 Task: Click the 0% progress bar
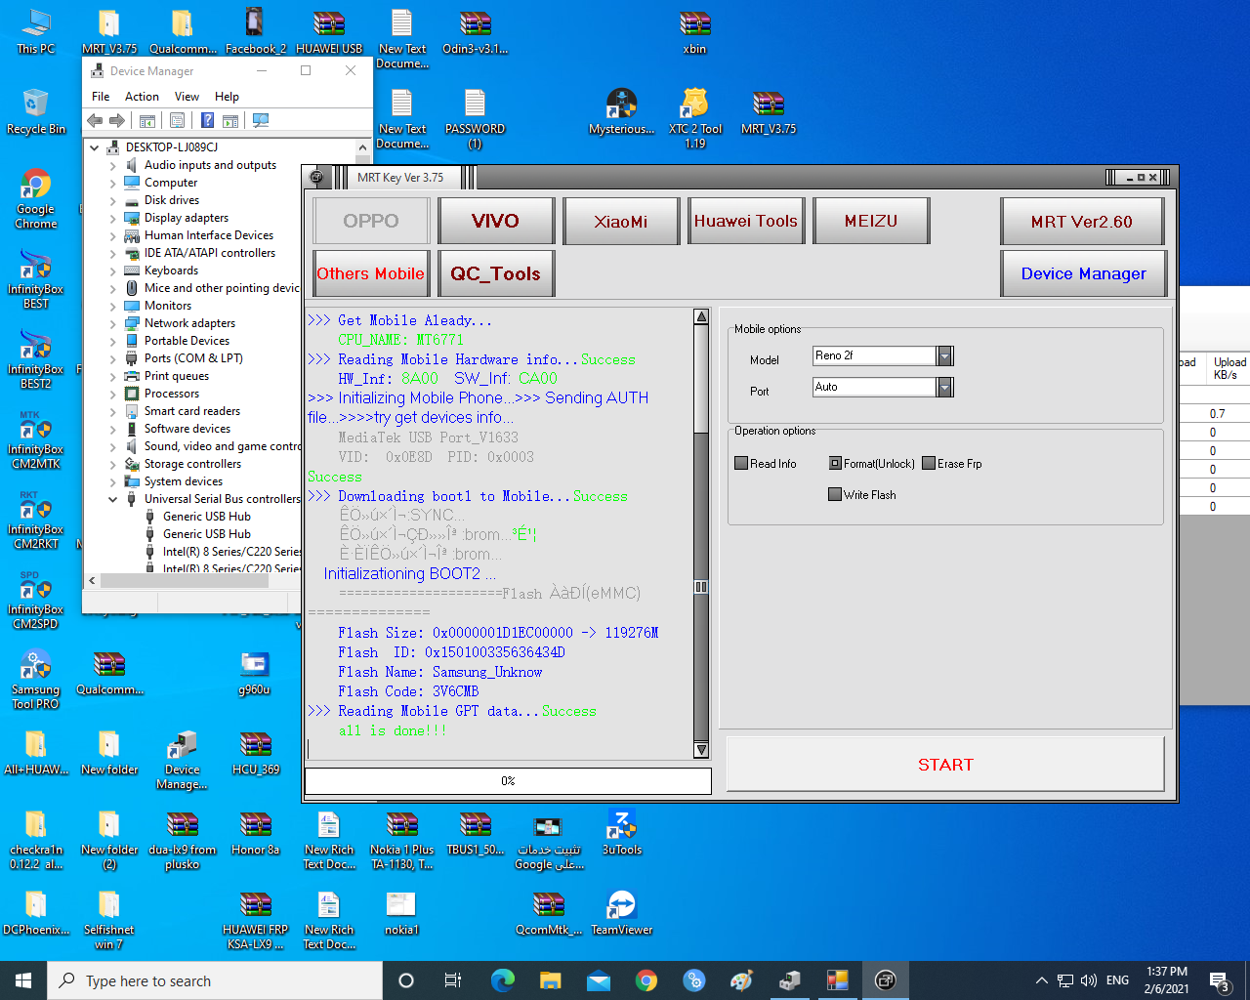508,781
